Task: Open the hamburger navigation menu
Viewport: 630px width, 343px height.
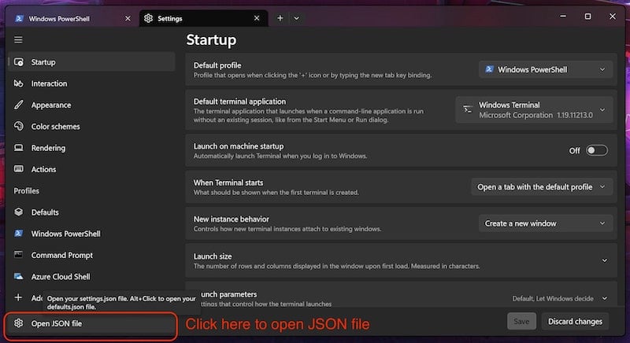Action: (x=18, y=39)
